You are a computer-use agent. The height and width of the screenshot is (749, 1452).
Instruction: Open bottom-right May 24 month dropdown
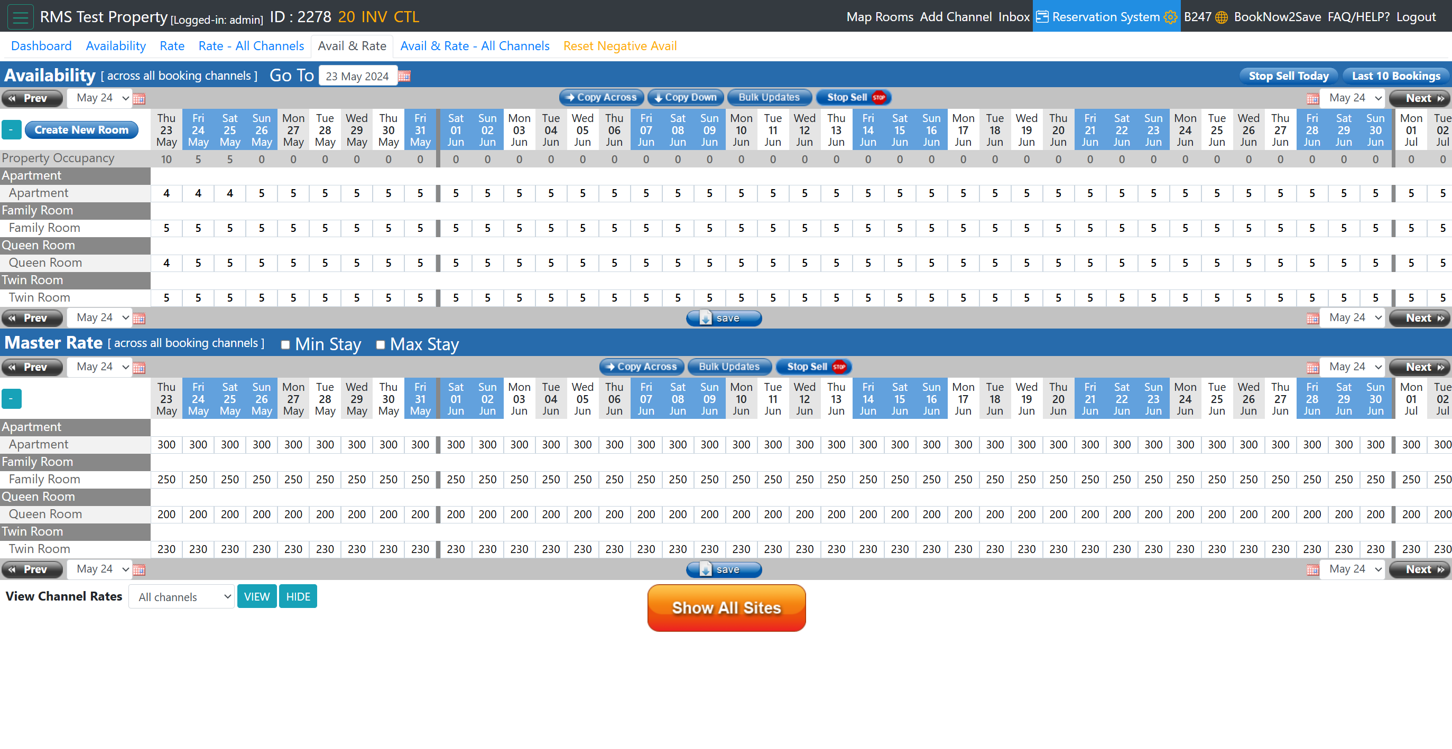coord(1353,569)
